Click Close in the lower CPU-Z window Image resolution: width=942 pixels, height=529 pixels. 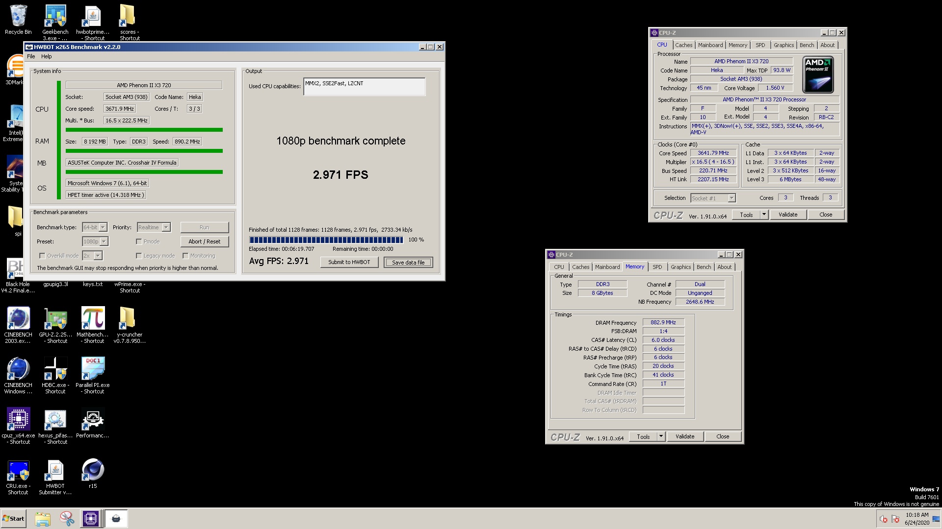(x=723, y=436)
